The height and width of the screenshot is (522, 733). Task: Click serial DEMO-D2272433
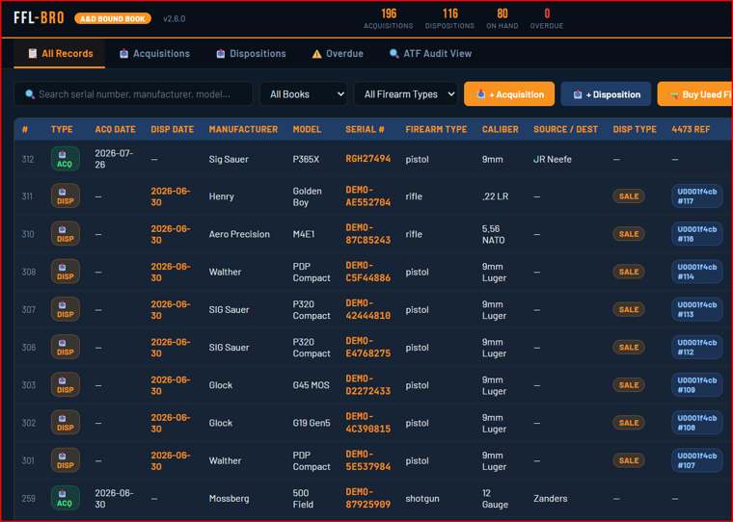[367, 385]
